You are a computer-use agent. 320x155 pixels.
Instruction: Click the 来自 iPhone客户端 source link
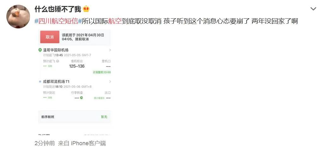click(x=82, y=143)
